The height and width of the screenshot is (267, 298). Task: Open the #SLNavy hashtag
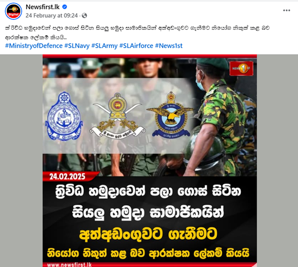77,46
